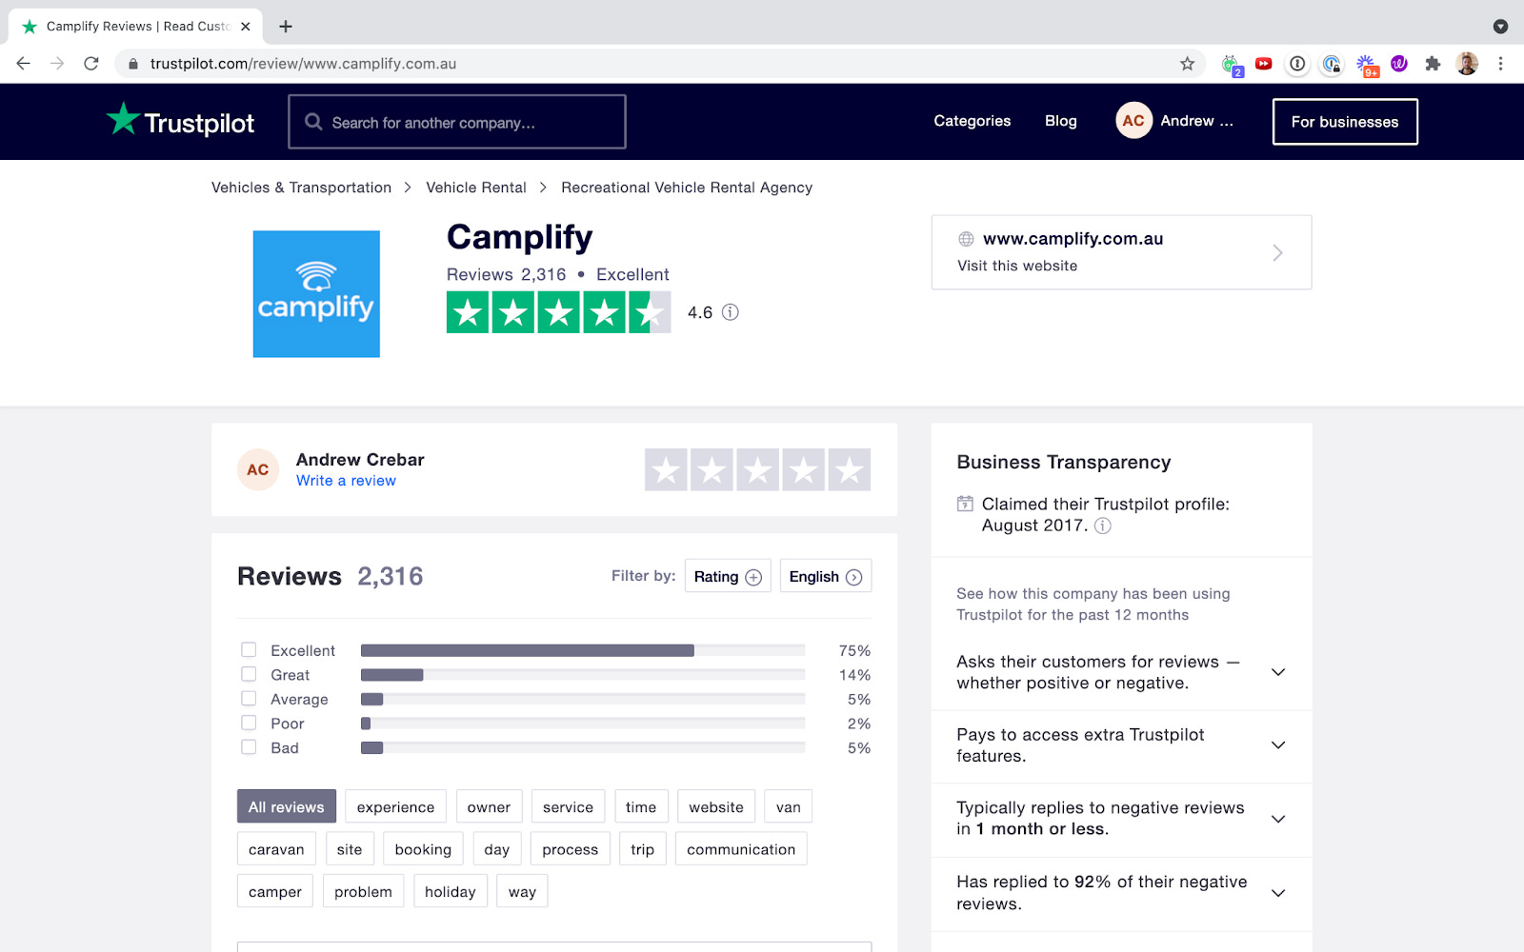The image size is (1524, 952).
Task: Open 'Recreational Vehicle Rental Agency' breadcrumb
Action: tap(687, 188)
